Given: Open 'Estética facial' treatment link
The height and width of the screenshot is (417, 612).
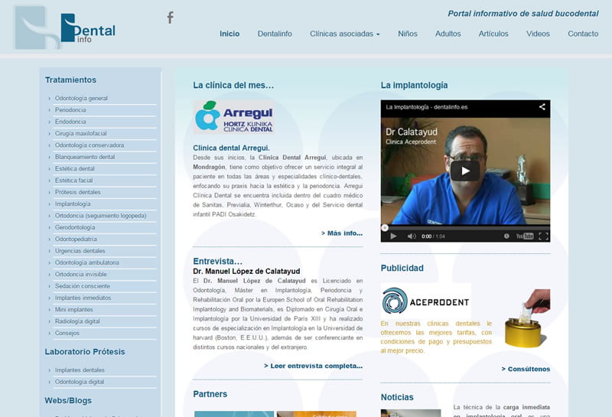Looking at the screenshot, I should (73, 181).
